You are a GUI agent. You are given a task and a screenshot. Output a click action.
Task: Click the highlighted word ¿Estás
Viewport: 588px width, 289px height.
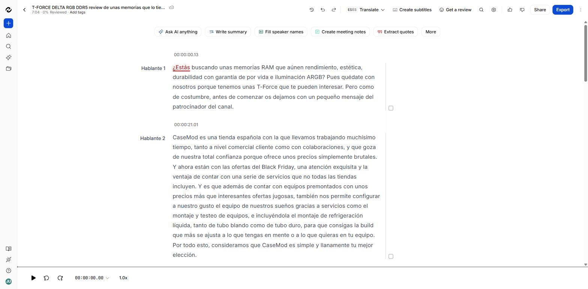181,67
